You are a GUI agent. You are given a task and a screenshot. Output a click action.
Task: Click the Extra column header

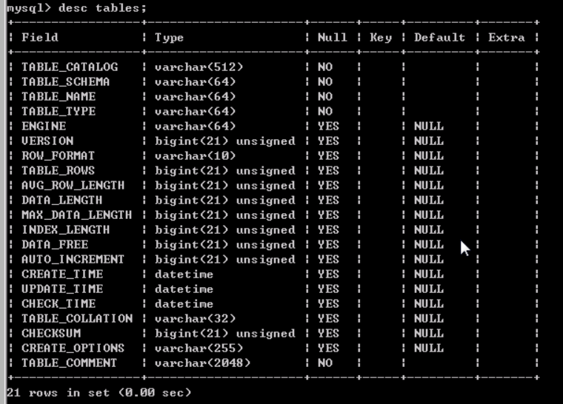point(506,37)
